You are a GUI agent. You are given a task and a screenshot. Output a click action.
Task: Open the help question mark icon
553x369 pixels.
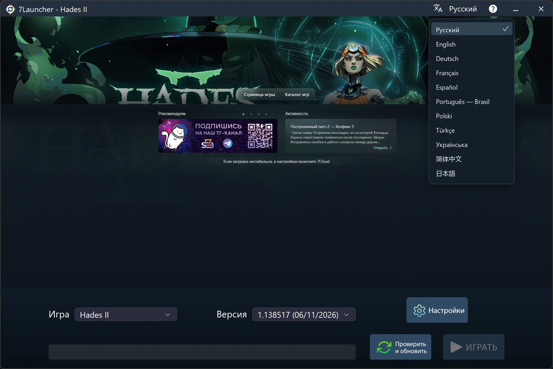[493, 9]
